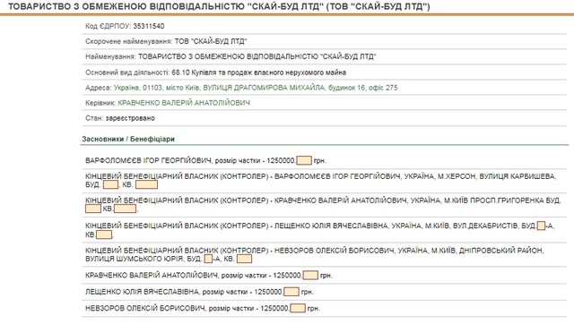Click redacted apartment box in Шумського address
The height and width of the screenshot is (324, 574).
[244, 259]
